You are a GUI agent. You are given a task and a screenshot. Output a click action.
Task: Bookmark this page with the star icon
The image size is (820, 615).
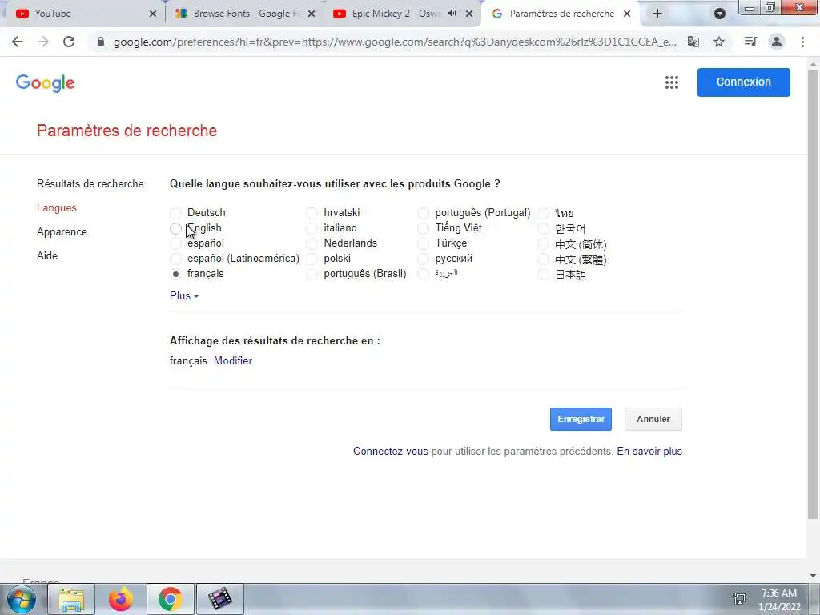[719, 42]
